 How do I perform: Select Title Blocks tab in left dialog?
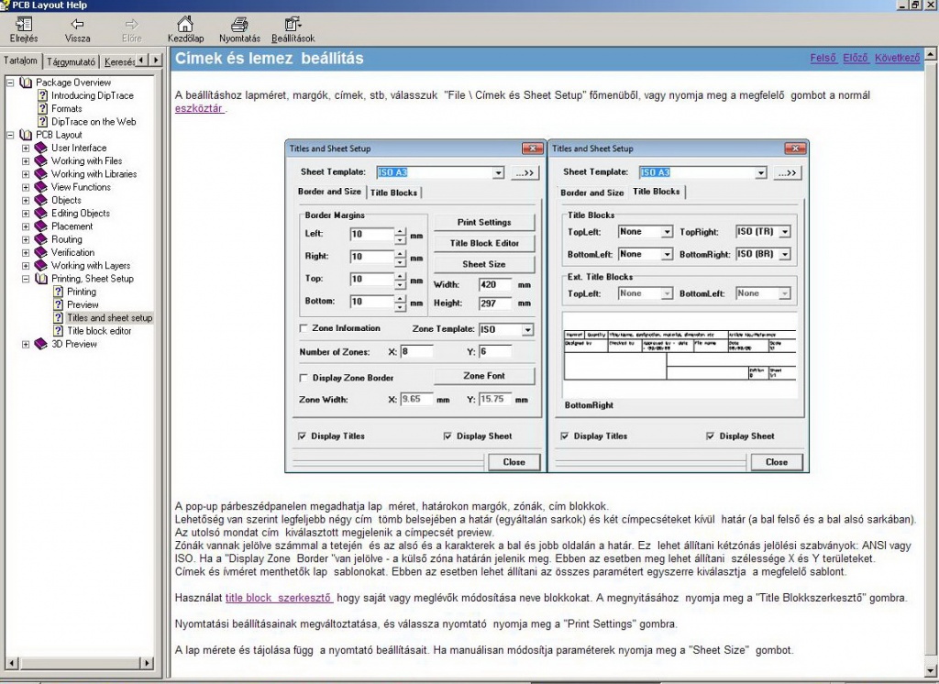click(393, 193)
